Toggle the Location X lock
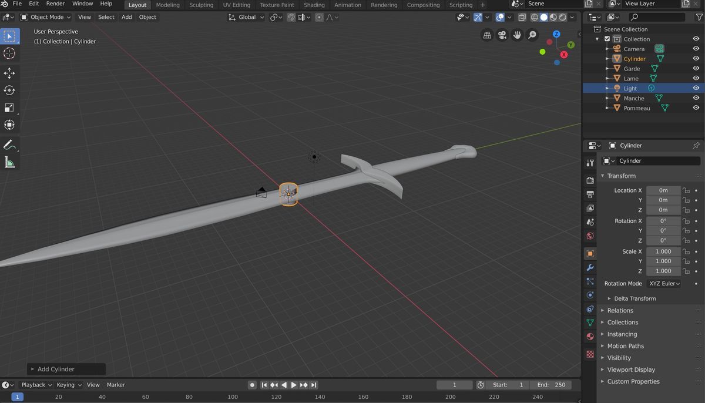 coord(686,190)
